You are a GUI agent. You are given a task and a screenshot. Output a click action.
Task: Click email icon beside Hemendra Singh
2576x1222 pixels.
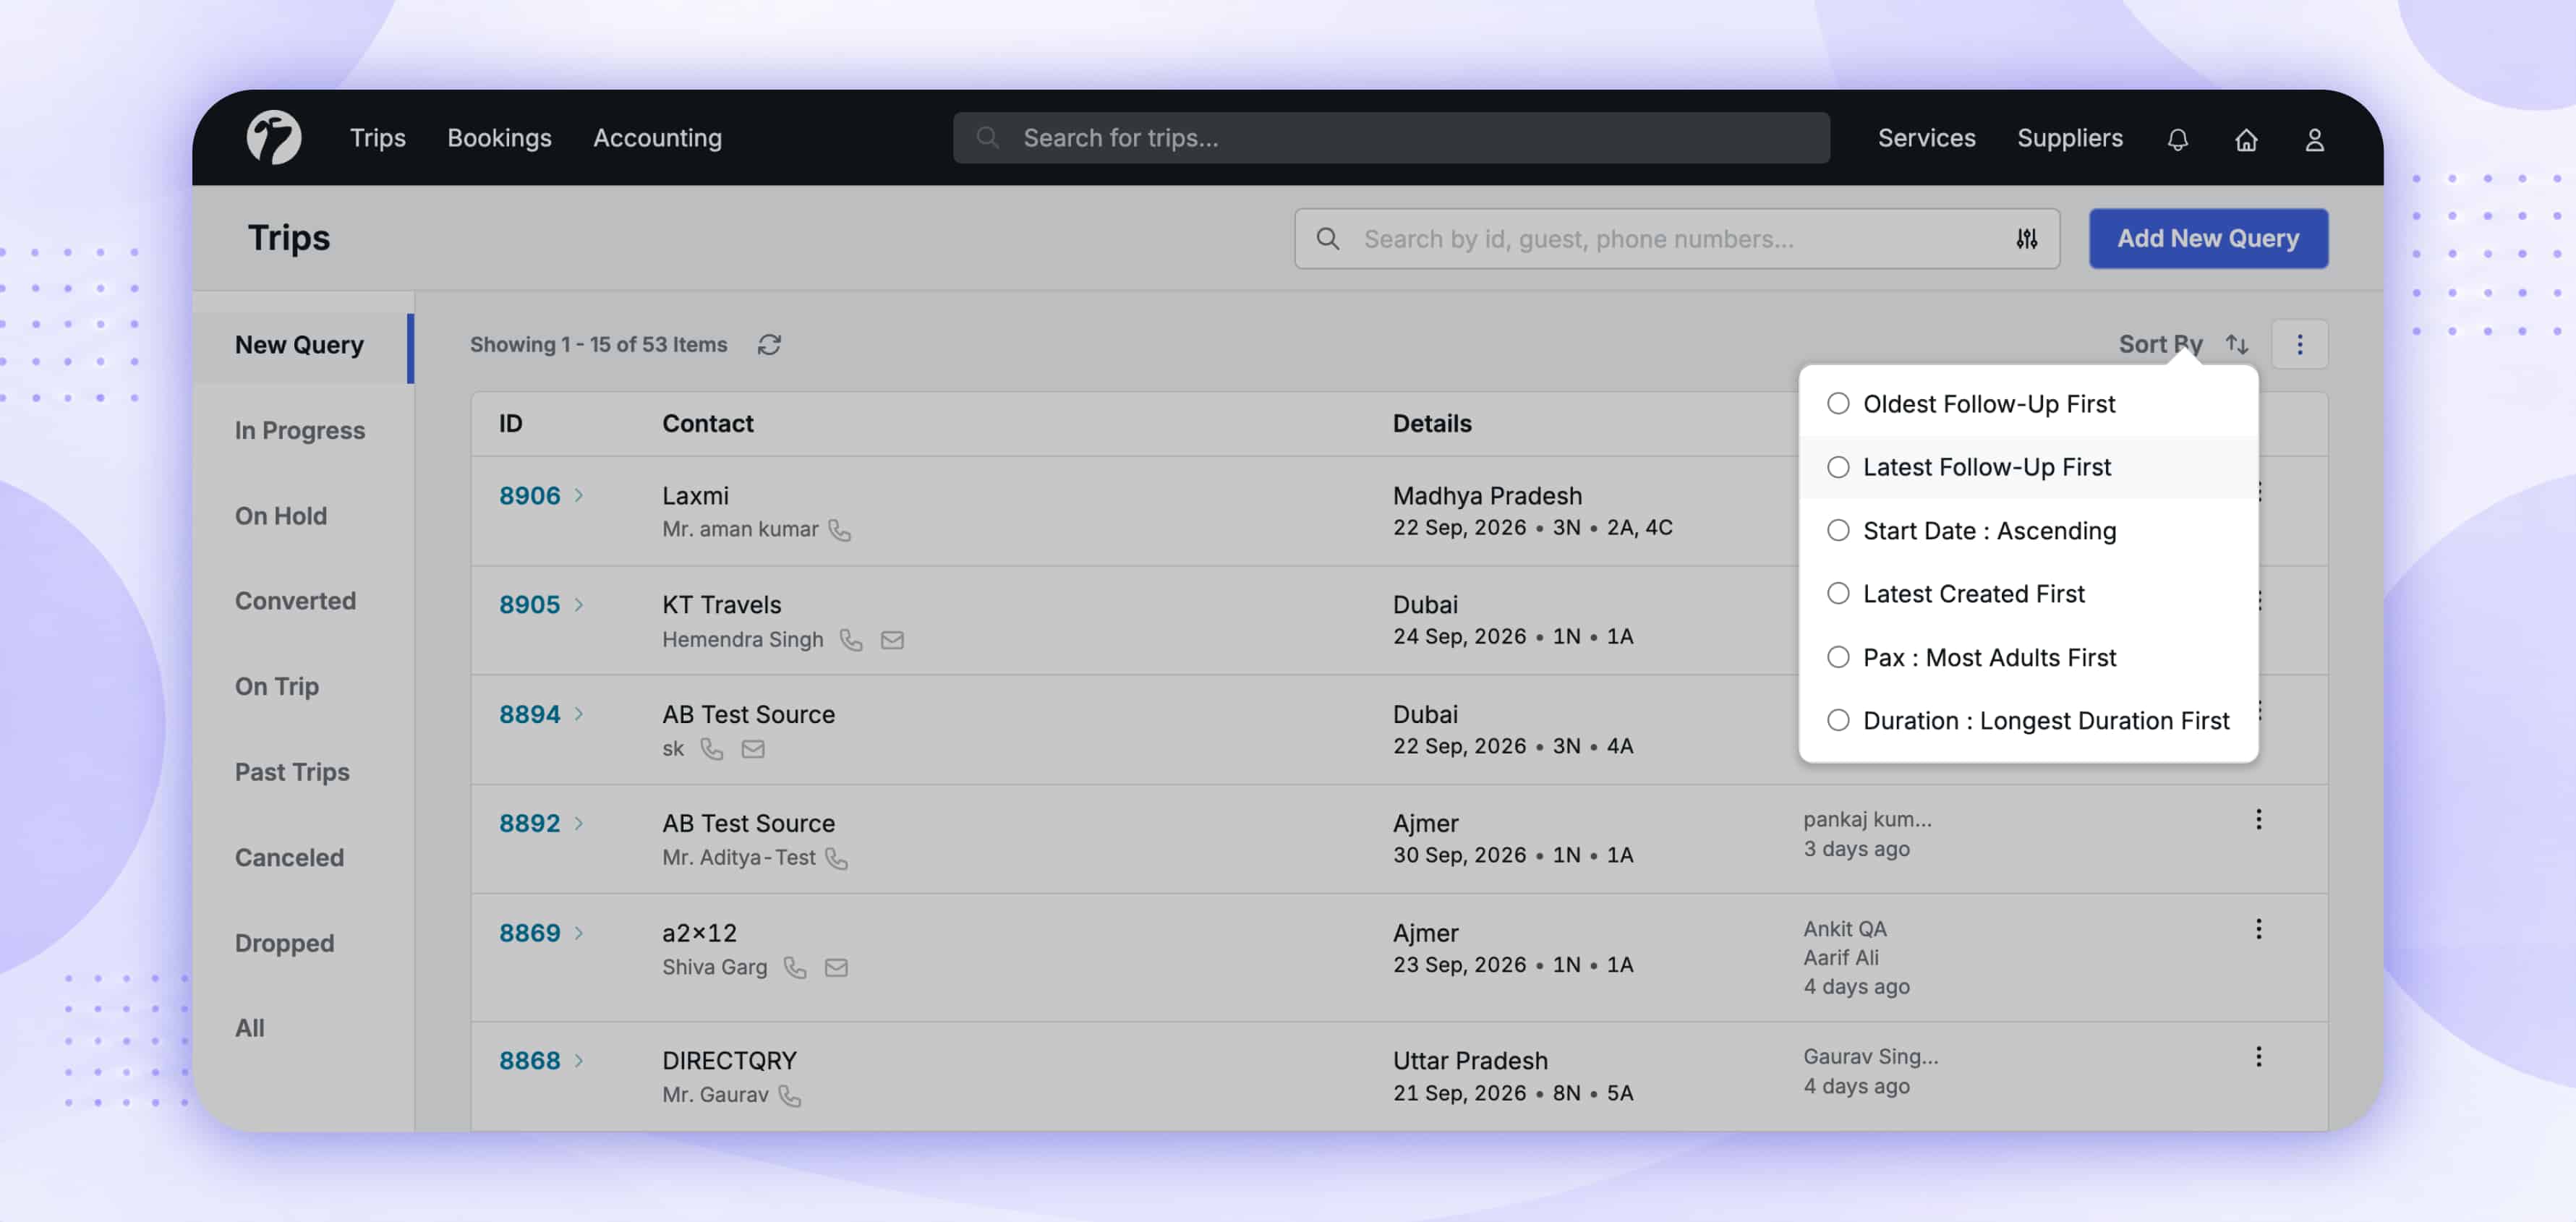[x=892, y=640]
